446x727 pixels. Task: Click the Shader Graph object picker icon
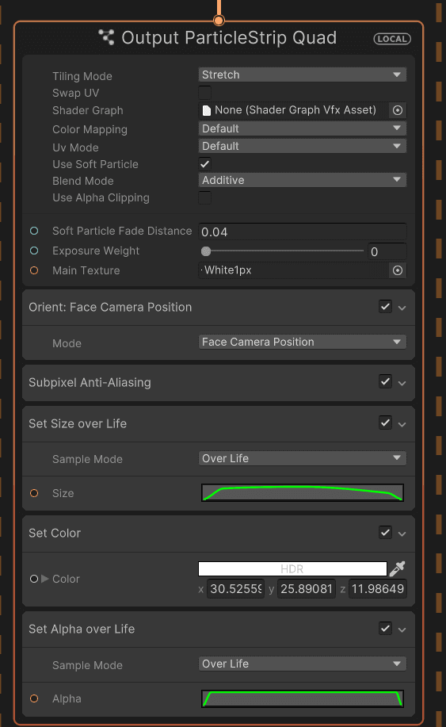(x=398, y=110)
